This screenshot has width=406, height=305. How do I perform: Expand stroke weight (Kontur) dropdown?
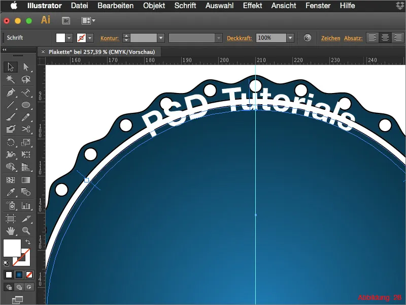[x=161, y=38]
